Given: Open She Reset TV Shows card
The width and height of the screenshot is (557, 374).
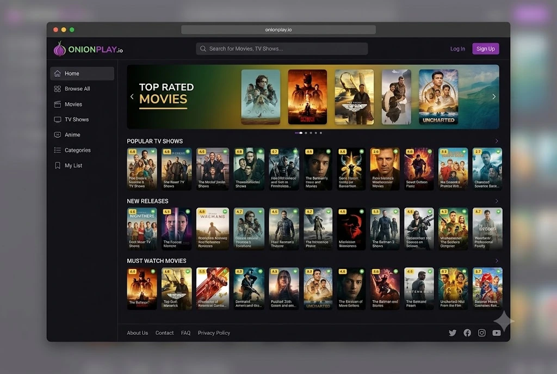Looking at the screenshot, I should click(177, 169).
